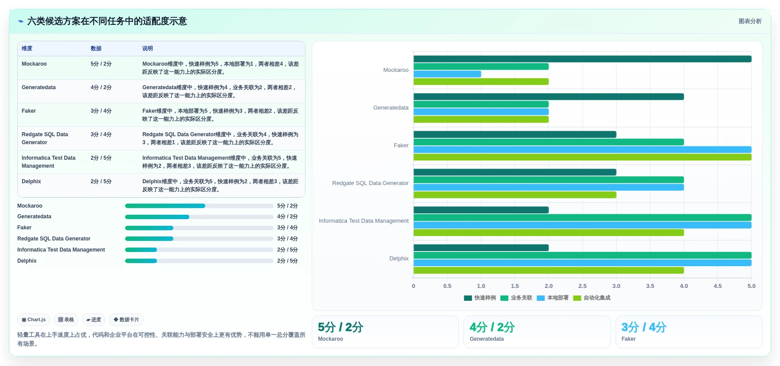The height and width of the screenshot is (366, 780).
Task: Click Mockaroo progress bar
Action: pos(199,206)
